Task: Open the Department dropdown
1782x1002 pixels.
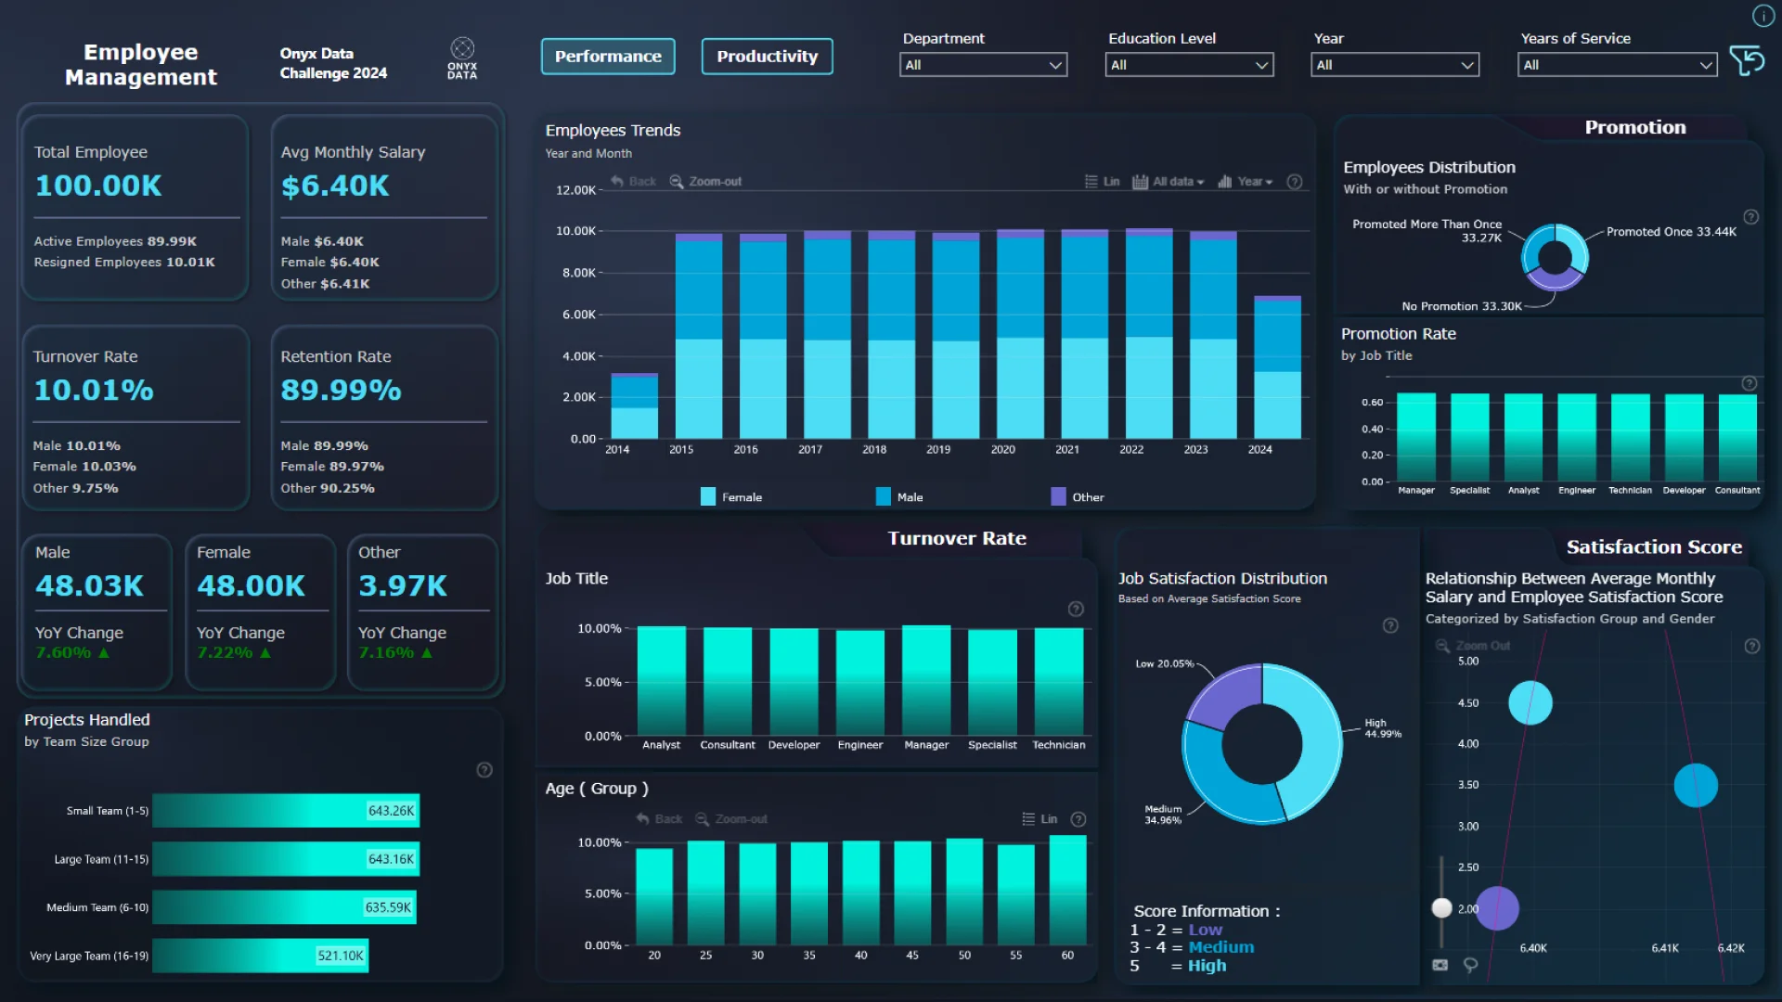Action: (x=983, y=65)
